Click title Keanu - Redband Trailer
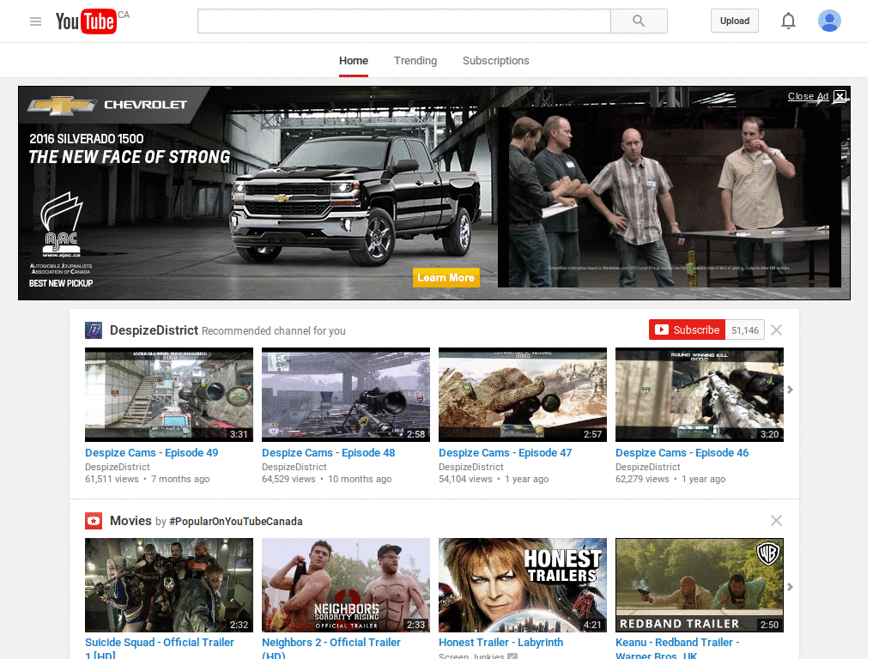 pyautogui.click(x=678, y=648)
